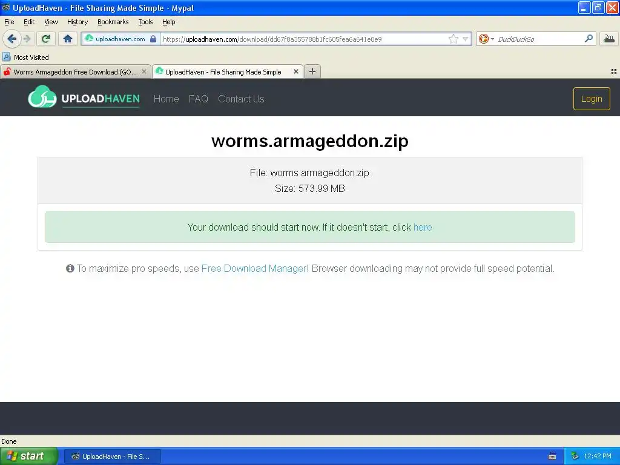Open the URL history dropdown arrow
The height and width of the screenshot is (465, 620).
pyautogui.click(x=466, y=39)
